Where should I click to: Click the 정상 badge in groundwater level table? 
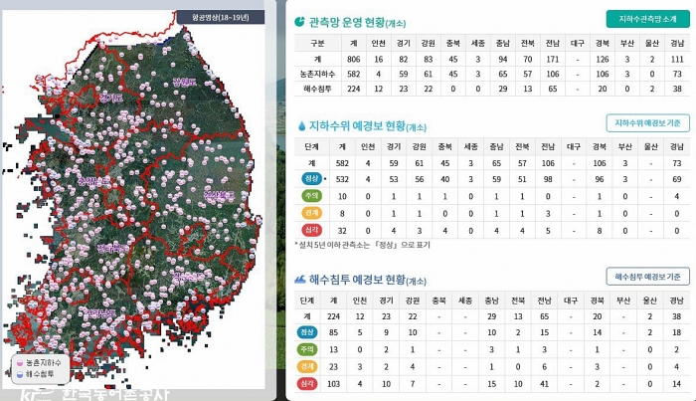(x=310, y=178)
